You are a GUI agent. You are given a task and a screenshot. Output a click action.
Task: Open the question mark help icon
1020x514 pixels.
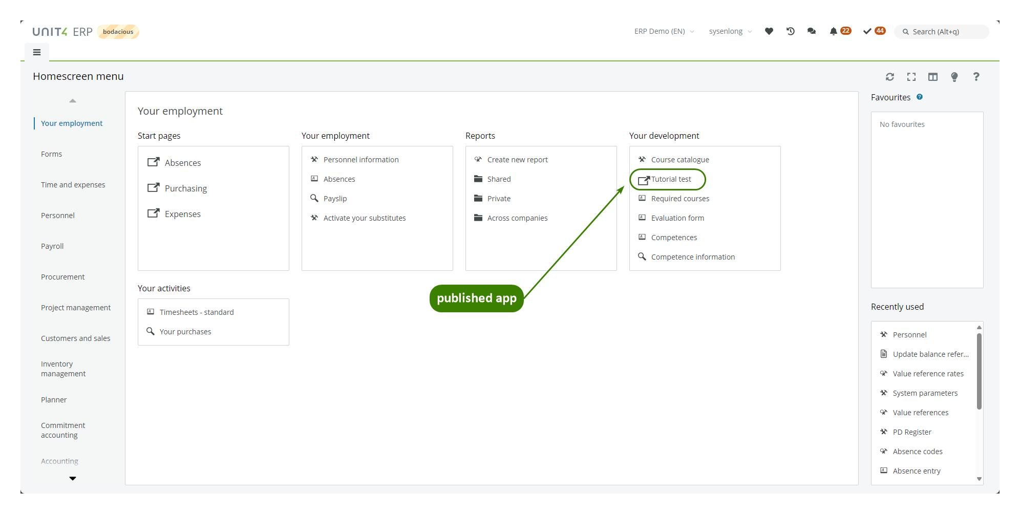(976, 77)
